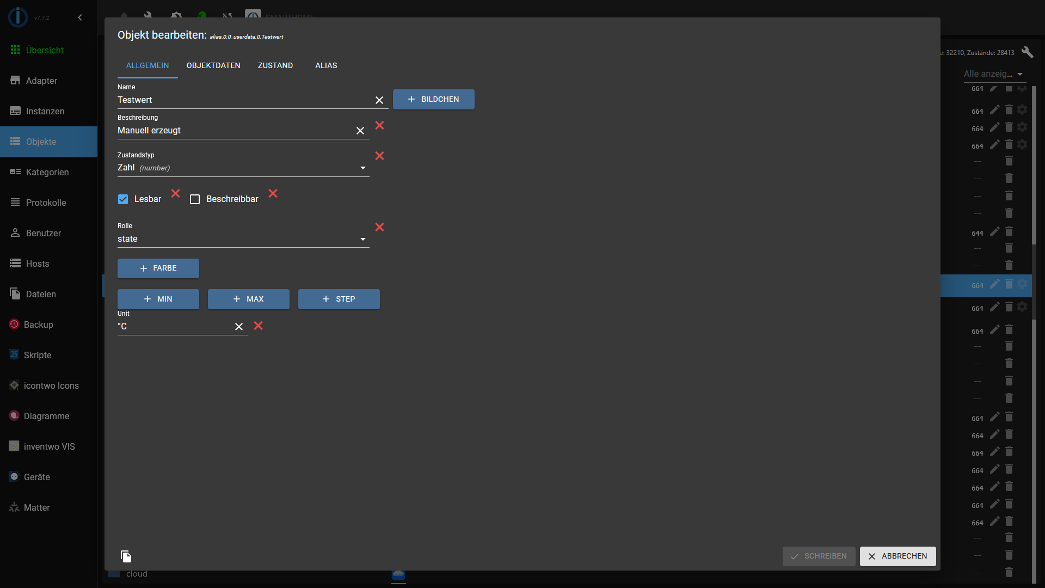Clear the Unit field text
Viewport: 1045px width, 588px height.
tap(239, 327)
